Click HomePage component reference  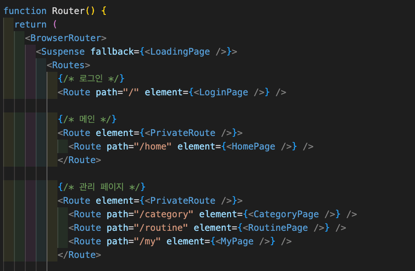tap(254, 146)
